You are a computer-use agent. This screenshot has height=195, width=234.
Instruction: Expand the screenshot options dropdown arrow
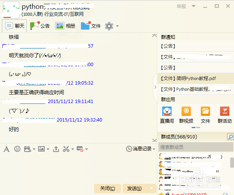[x=72, y=149]
